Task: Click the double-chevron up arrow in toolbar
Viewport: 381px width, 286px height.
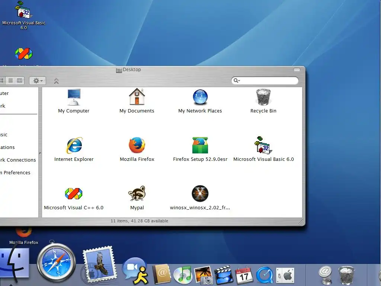Action: coord(57,81)
